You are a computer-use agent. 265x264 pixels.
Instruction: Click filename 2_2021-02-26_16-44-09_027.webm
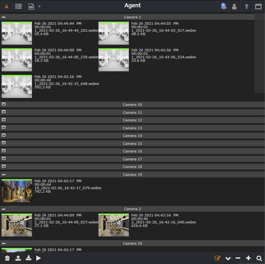coord(66,222)
